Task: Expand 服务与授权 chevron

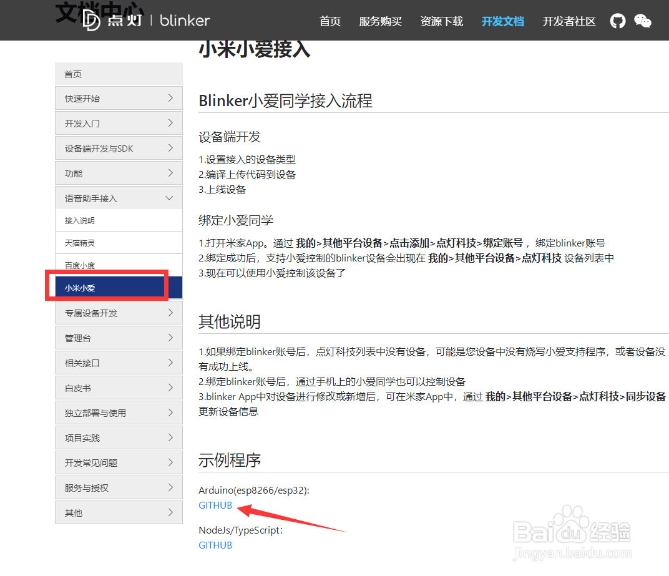Action: pos(170,487)
